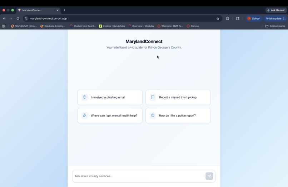The image size is (288, 187).
Task: Click the trash pickup chat bubble icon
Action: 153,97
